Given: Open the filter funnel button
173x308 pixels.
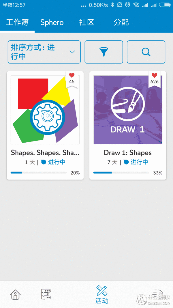Looking at the screenshot, I should pyautogui.click(x=104, y=52).
